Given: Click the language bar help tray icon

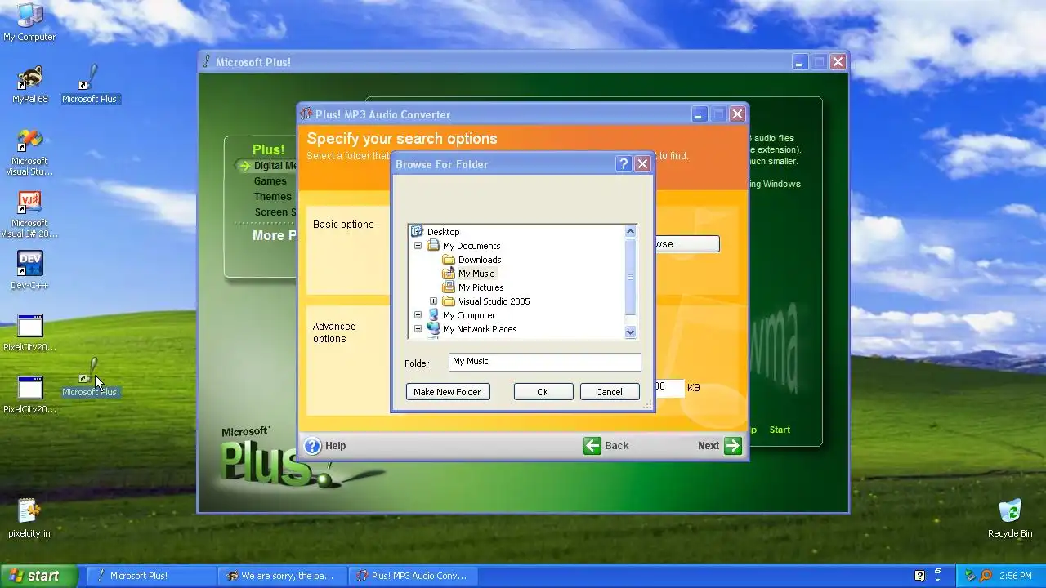Looking at the screenshot, I should point(919,576).
